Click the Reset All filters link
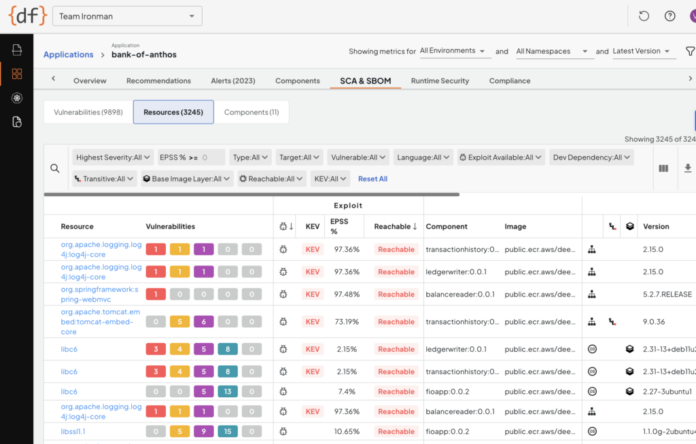 point(373,179)
